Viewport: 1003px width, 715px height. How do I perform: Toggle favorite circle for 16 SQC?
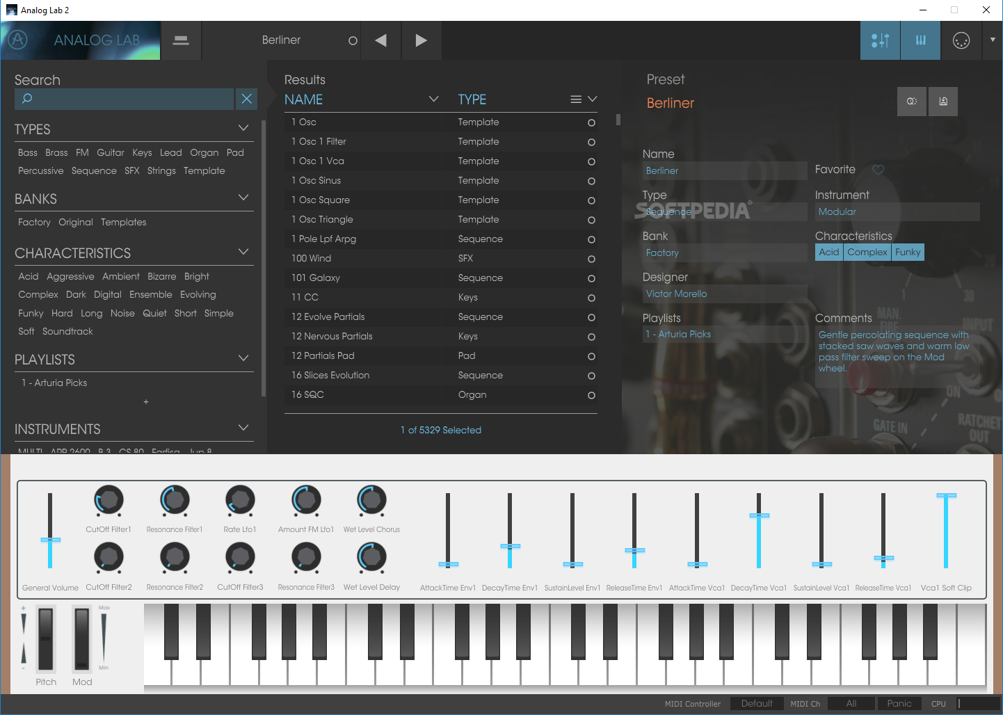591,395
